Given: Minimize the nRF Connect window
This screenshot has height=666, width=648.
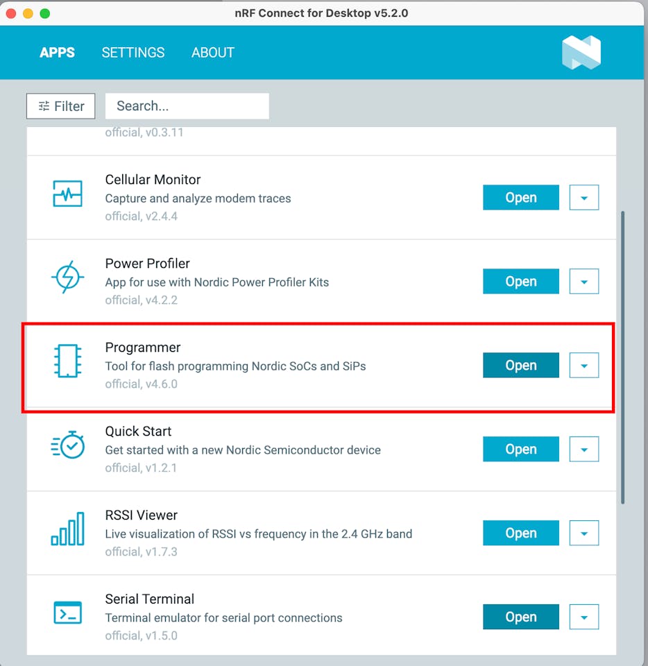Looking at the screenshot, I should click(x=28, y=14).
